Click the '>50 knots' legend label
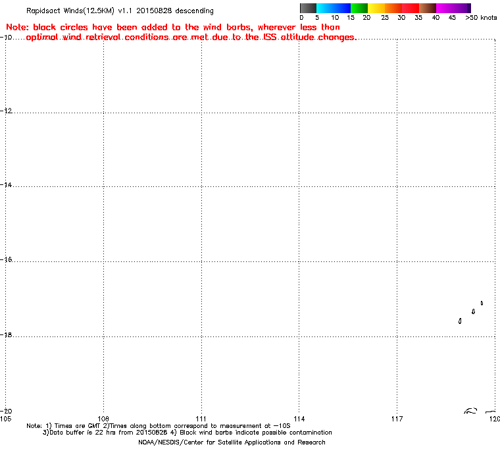 [481, 18]
